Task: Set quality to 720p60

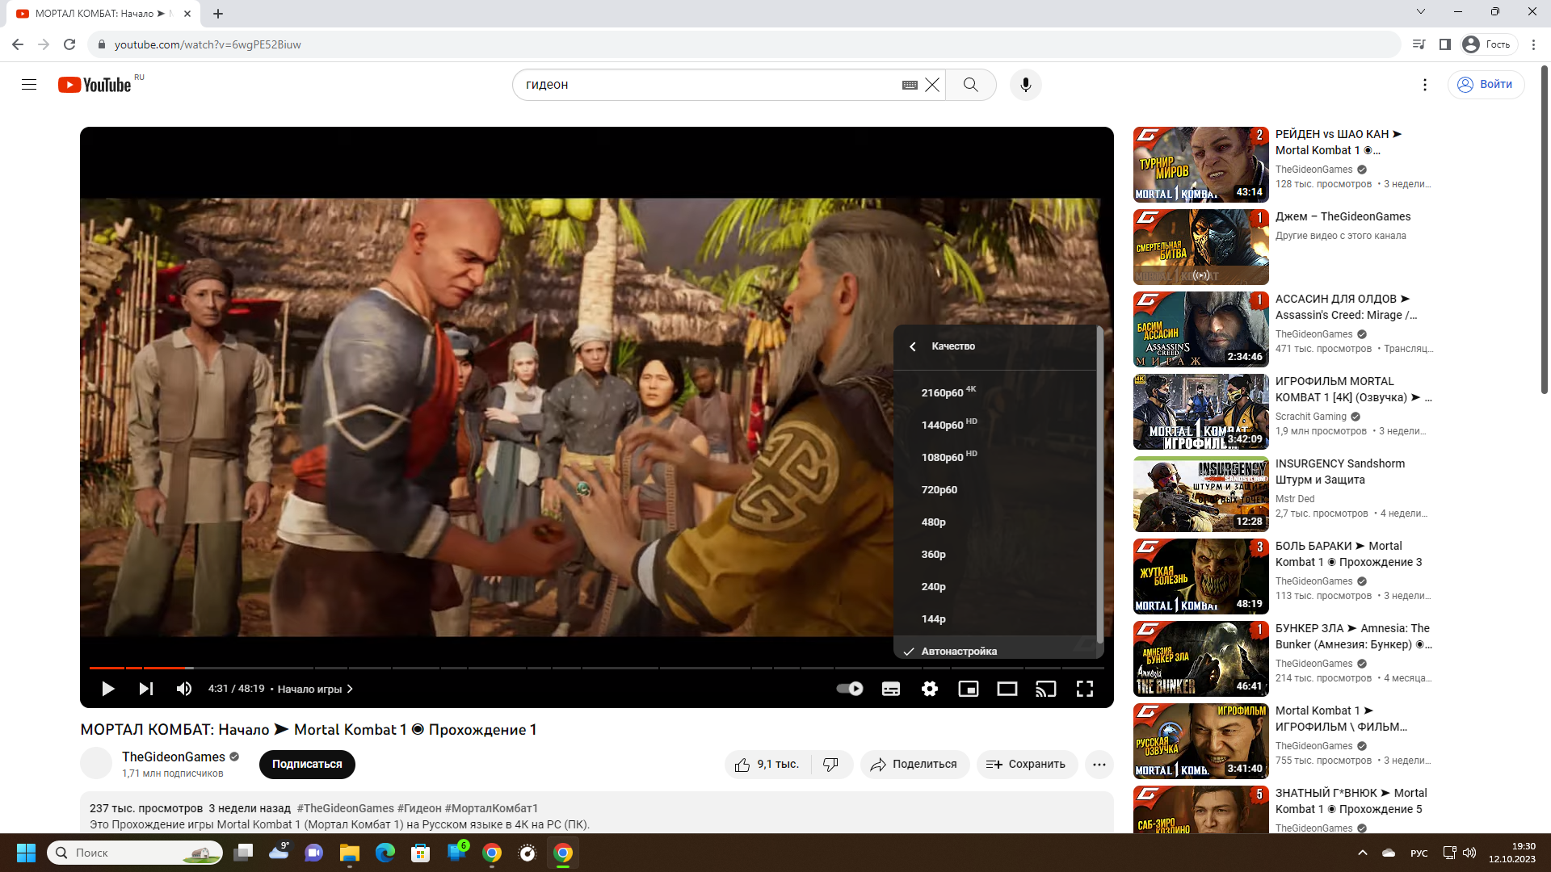Action: coord(995,489)
